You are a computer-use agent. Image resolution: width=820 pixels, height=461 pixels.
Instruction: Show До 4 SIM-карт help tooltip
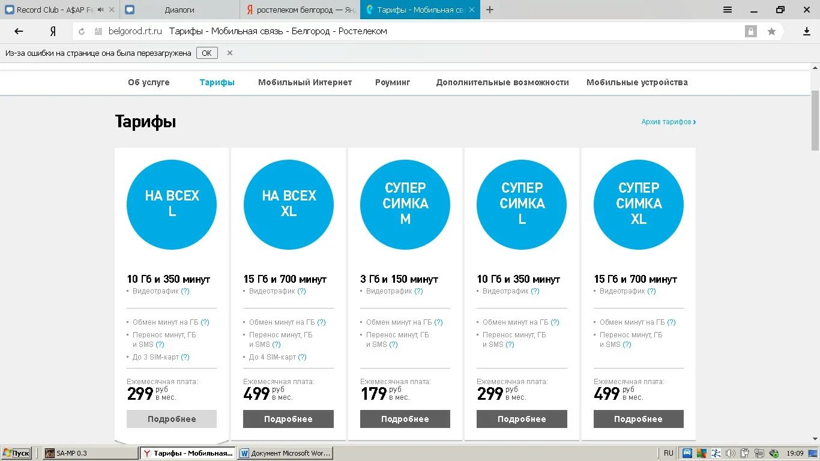pyautogui.click(x=302, y=357)
